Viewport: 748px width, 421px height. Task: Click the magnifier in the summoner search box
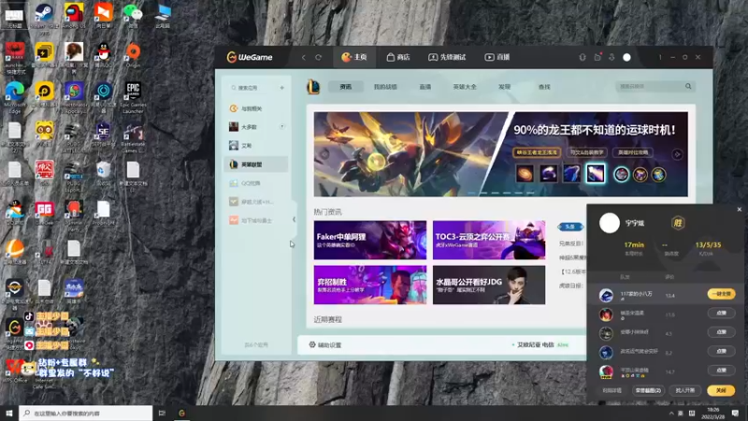coord(688,86)
